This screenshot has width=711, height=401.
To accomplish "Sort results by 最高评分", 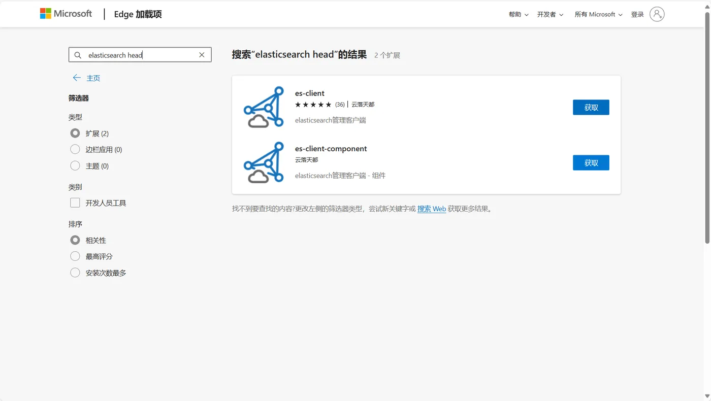I will pos(75,256).
